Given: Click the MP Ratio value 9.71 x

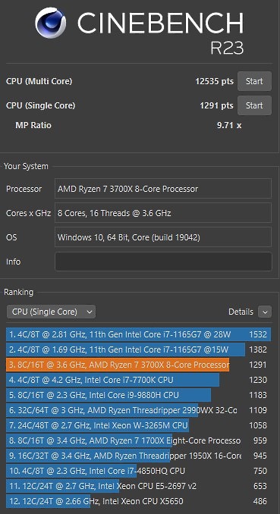Looking at the screenshot, I should (x=229, y=125).
